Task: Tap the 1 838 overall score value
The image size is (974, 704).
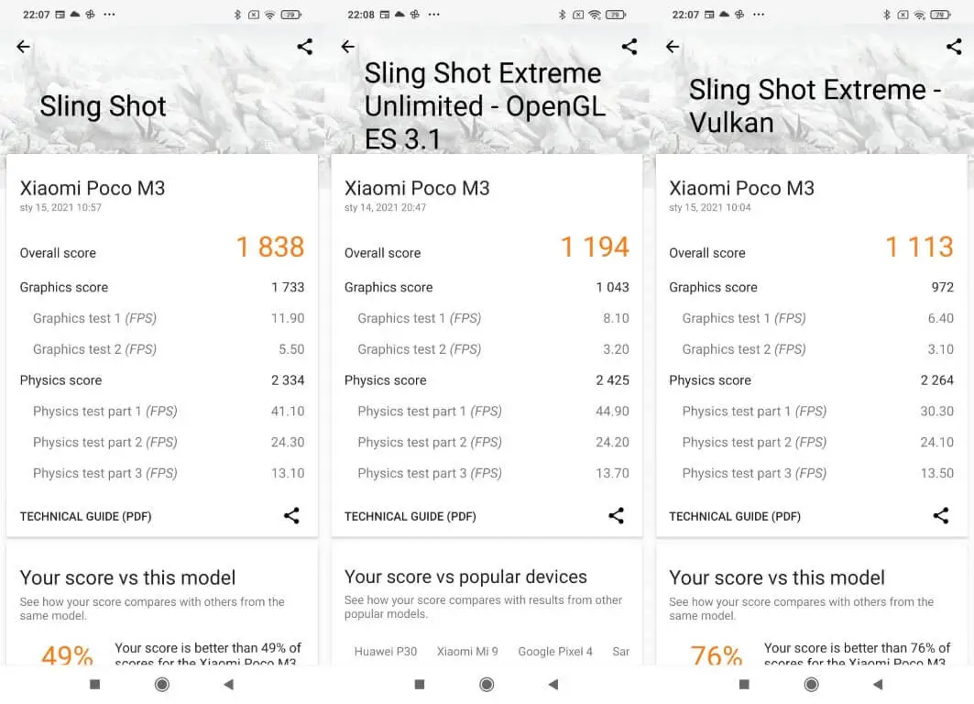Action: click(x=269, y=247)
